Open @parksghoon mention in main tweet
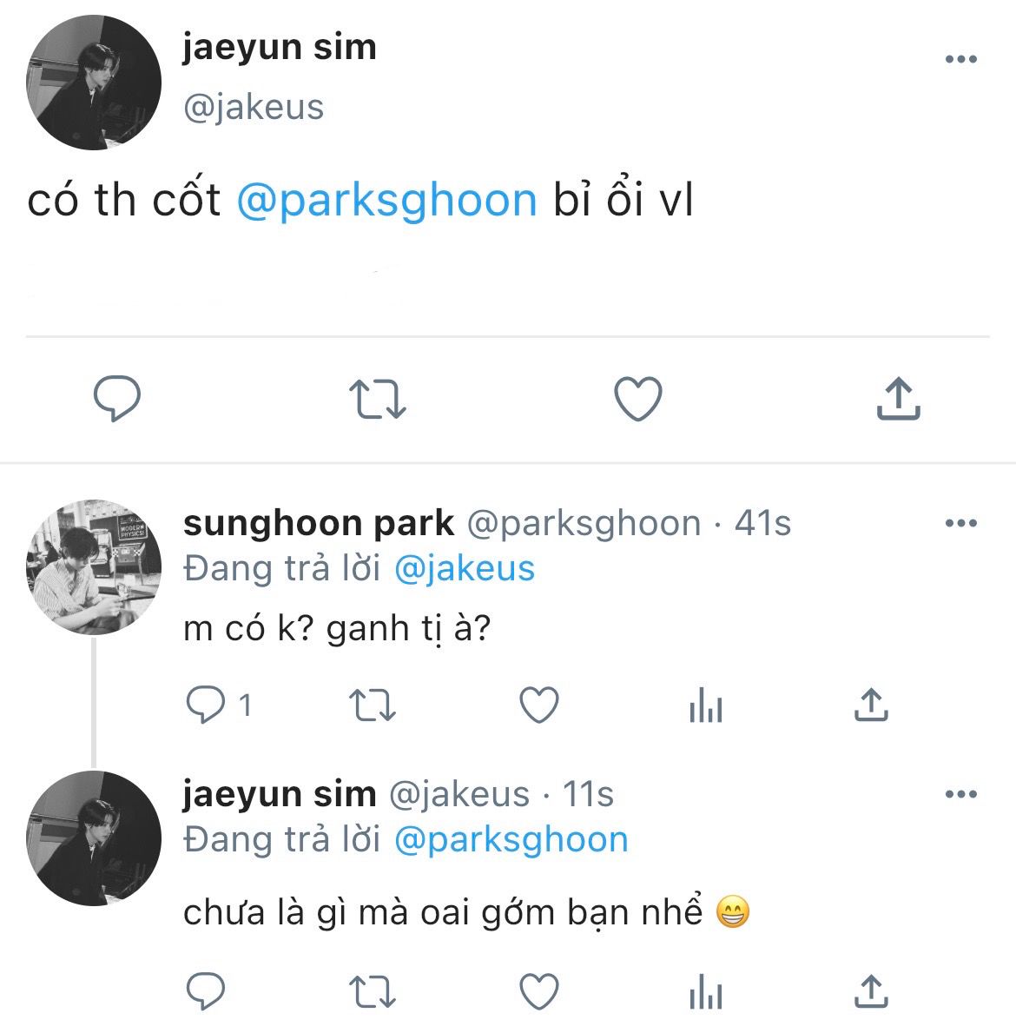 [387, 201]
